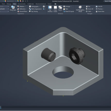Click the Arrange windows icon
This screenshot has height=111, width=111.
coord(64,6)
